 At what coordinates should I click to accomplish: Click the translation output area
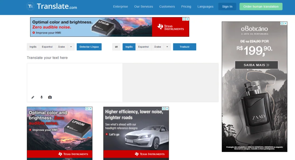[x=171, y=82]
